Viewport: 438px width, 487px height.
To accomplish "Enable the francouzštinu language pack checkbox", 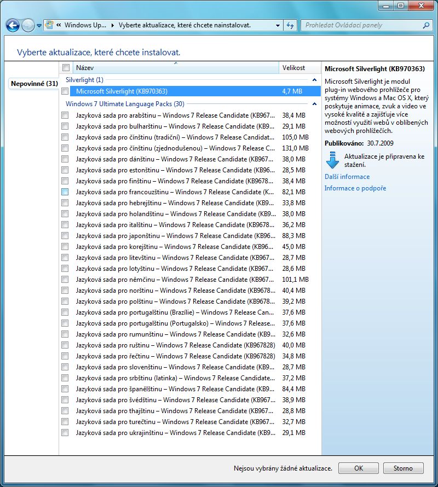I will click(65, 192).
